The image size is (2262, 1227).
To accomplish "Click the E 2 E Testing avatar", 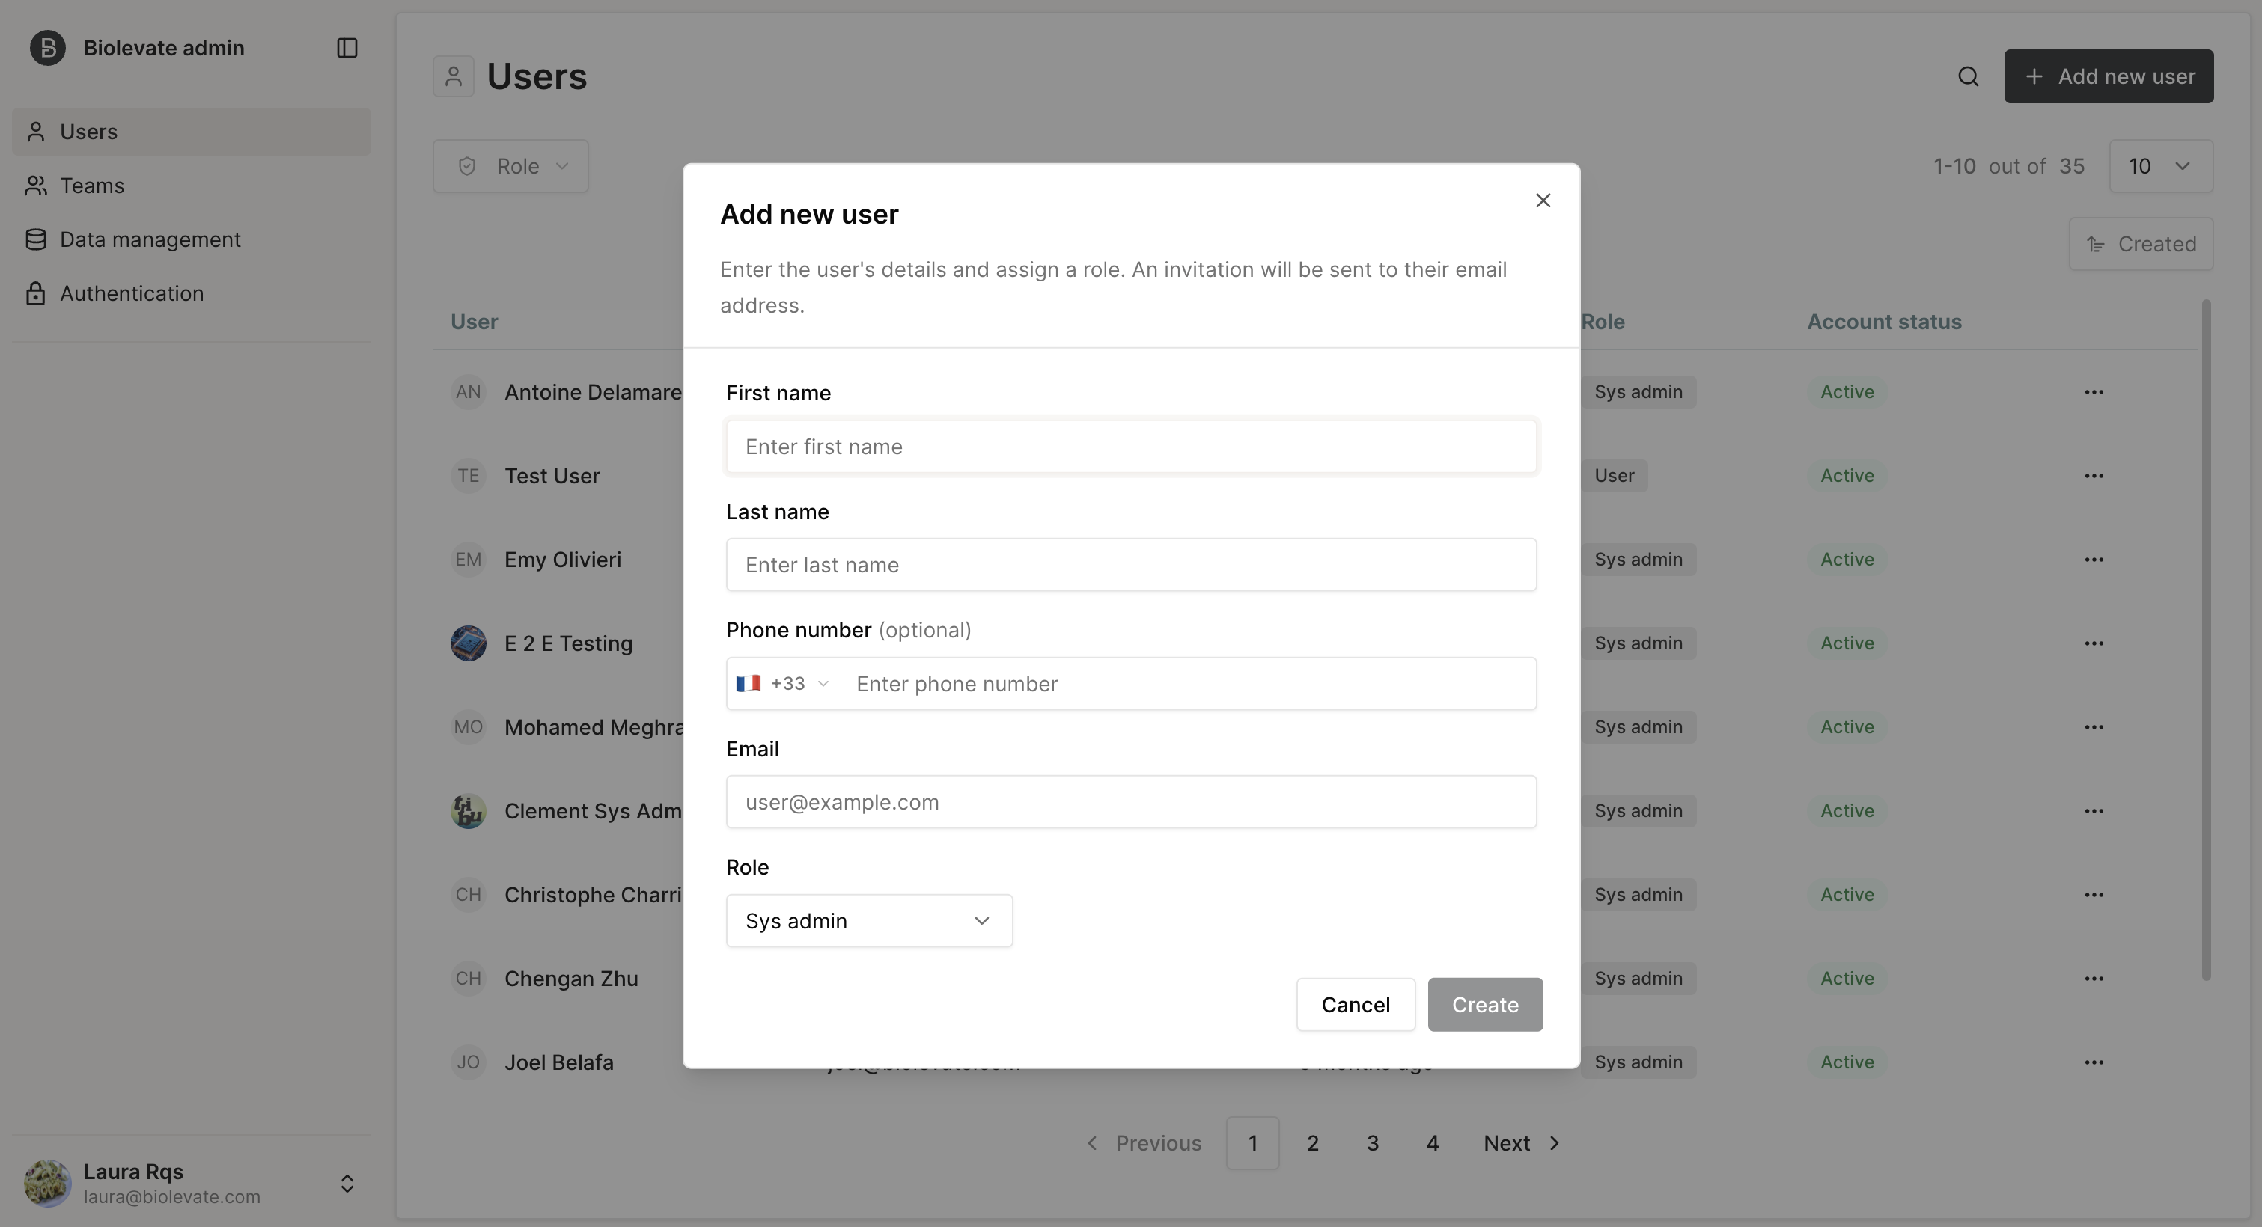I will click(x=468, y=643).
